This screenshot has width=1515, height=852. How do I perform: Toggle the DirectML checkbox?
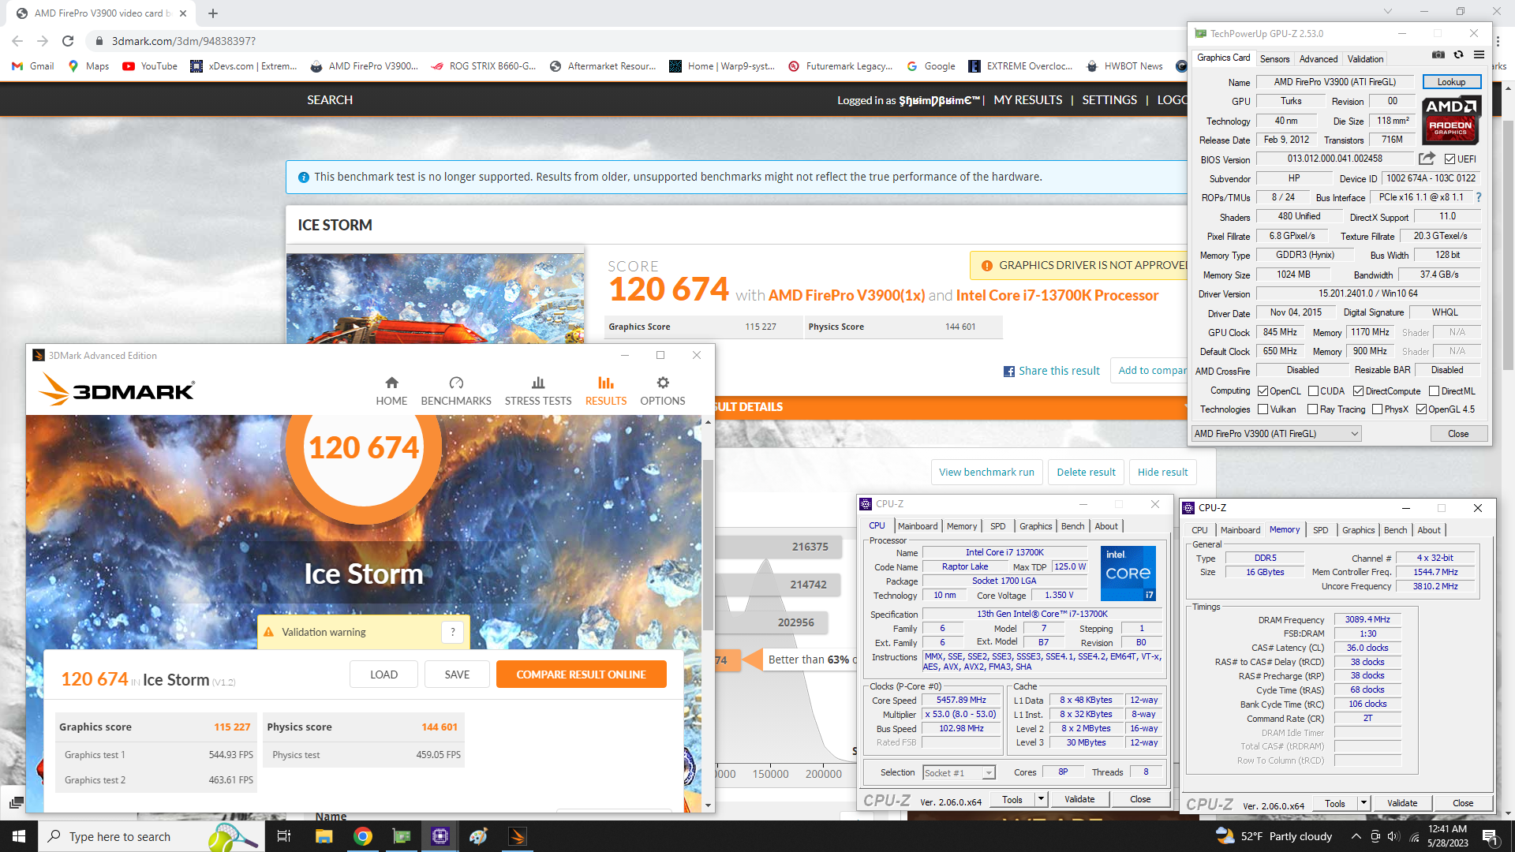(1434, 391)
